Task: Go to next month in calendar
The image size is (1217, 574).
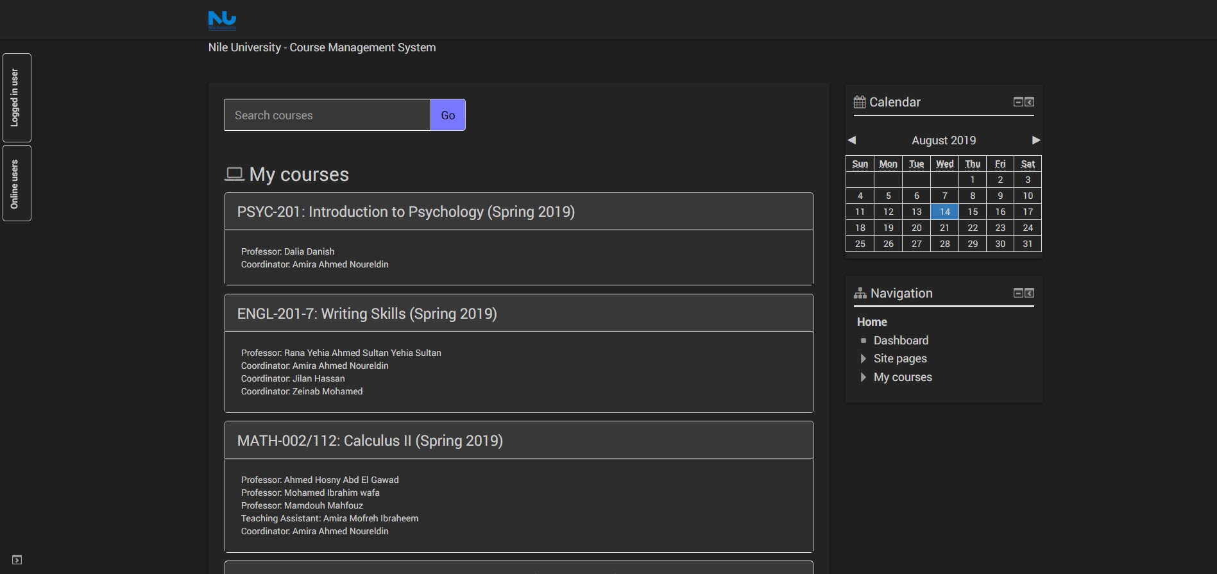Action: [1035, 140]
